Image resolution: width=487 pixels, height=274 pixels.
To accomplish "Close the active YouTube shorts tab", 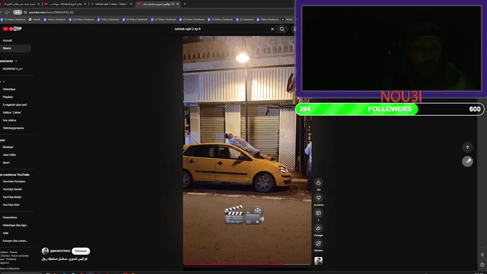I will point(178,4).
